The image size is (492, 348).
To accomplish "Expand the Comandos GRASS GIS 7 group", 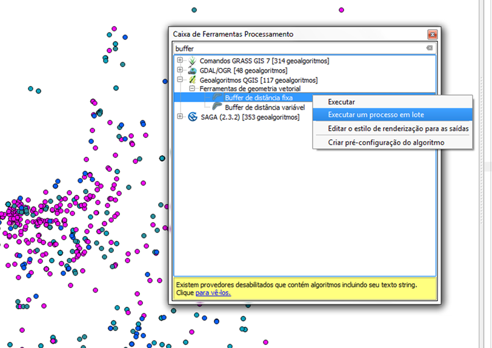I will pyautogui.click(x=180, y=61).
